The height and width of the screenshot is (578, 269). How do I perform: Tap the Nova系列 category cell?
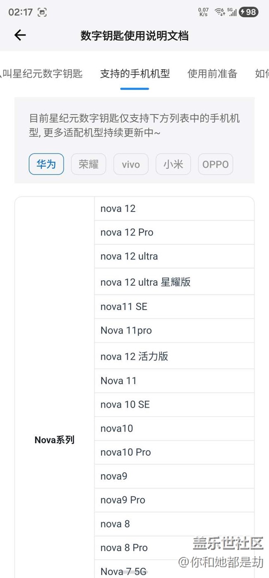[55, 440]
